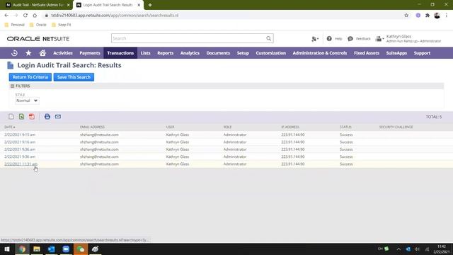This screenshot has width=453, height=255.
Task: Go to NetSuite Home icon
Action: 42,53
